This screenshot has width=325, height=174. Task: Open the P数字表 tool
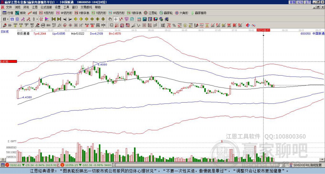[82, 13]
